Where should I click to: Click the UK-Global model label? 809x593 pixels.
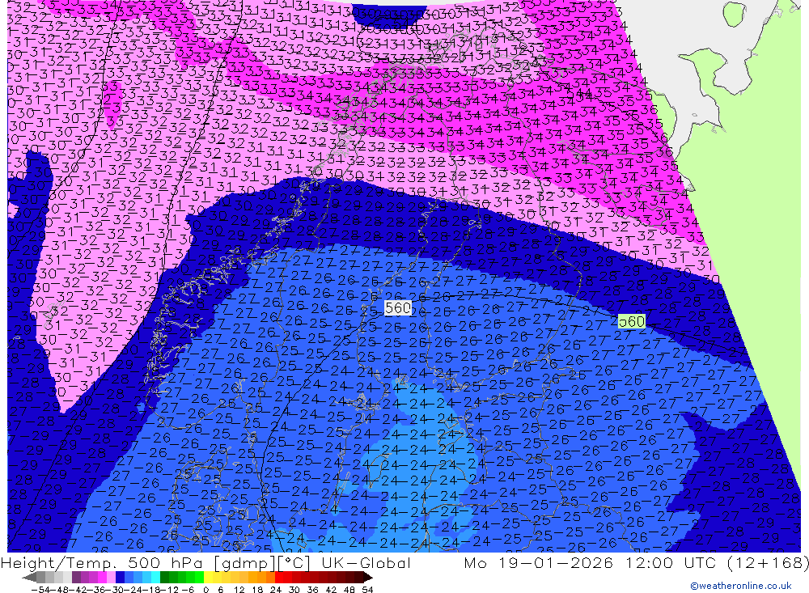click(366, 562)
